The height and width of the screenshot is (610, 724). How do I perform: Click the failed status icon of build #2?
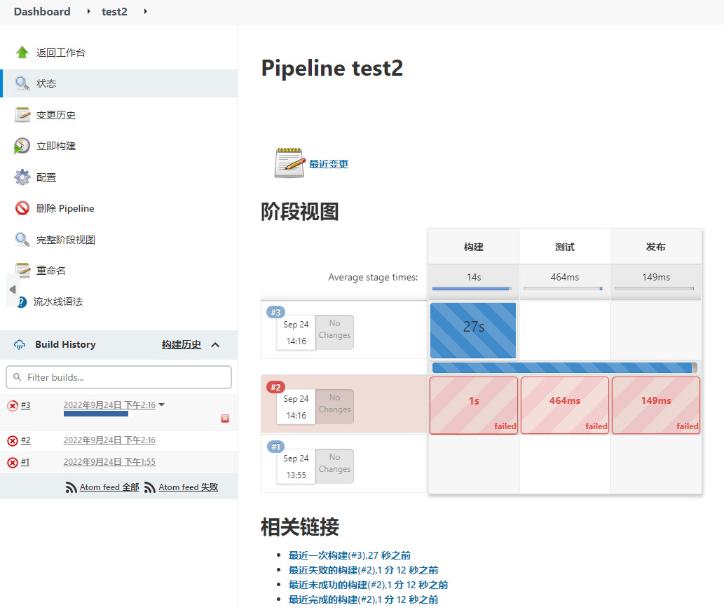coord(13,440)
